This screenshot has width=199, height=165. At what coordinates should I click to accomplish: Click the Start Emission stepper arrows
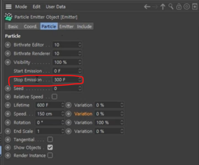coord(80,71)
